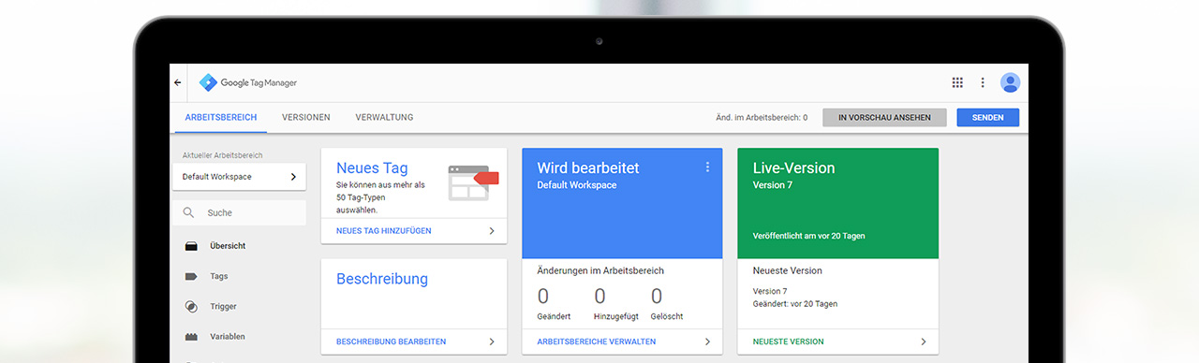Click the Google Tag Manager logo
Viewport: 1199px width, 363px height.
coord(248,82)
